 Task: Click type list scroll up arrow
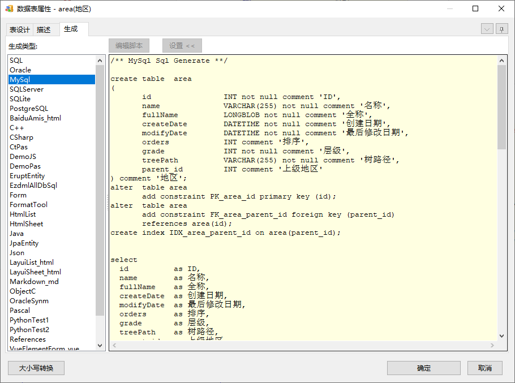click(100, 61)
